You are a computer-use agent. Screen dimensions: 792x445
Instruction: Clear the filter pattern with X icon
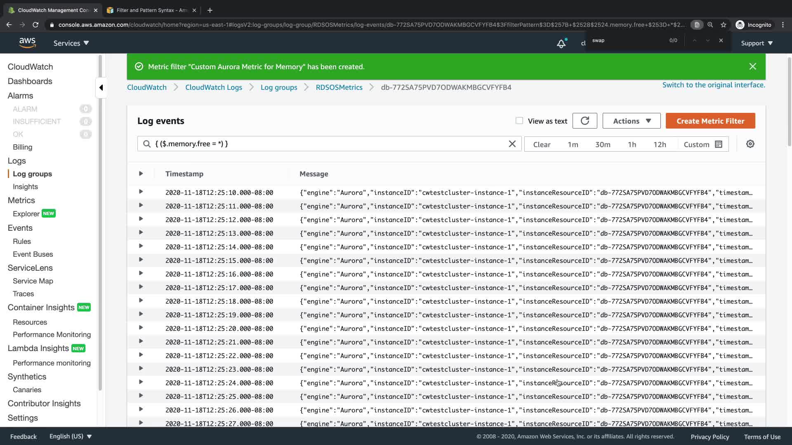click(x=512, y=144)
